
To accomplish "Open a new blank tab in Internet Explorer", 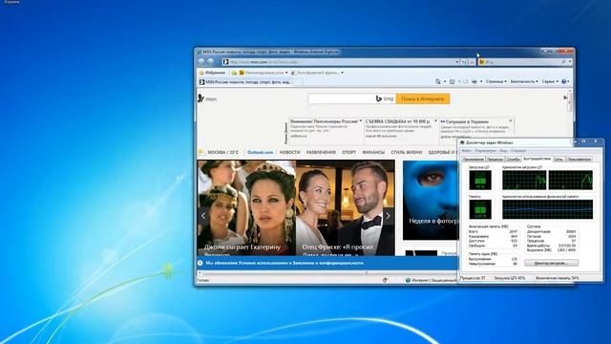I will pyautogui.click(x=297, y=82).
